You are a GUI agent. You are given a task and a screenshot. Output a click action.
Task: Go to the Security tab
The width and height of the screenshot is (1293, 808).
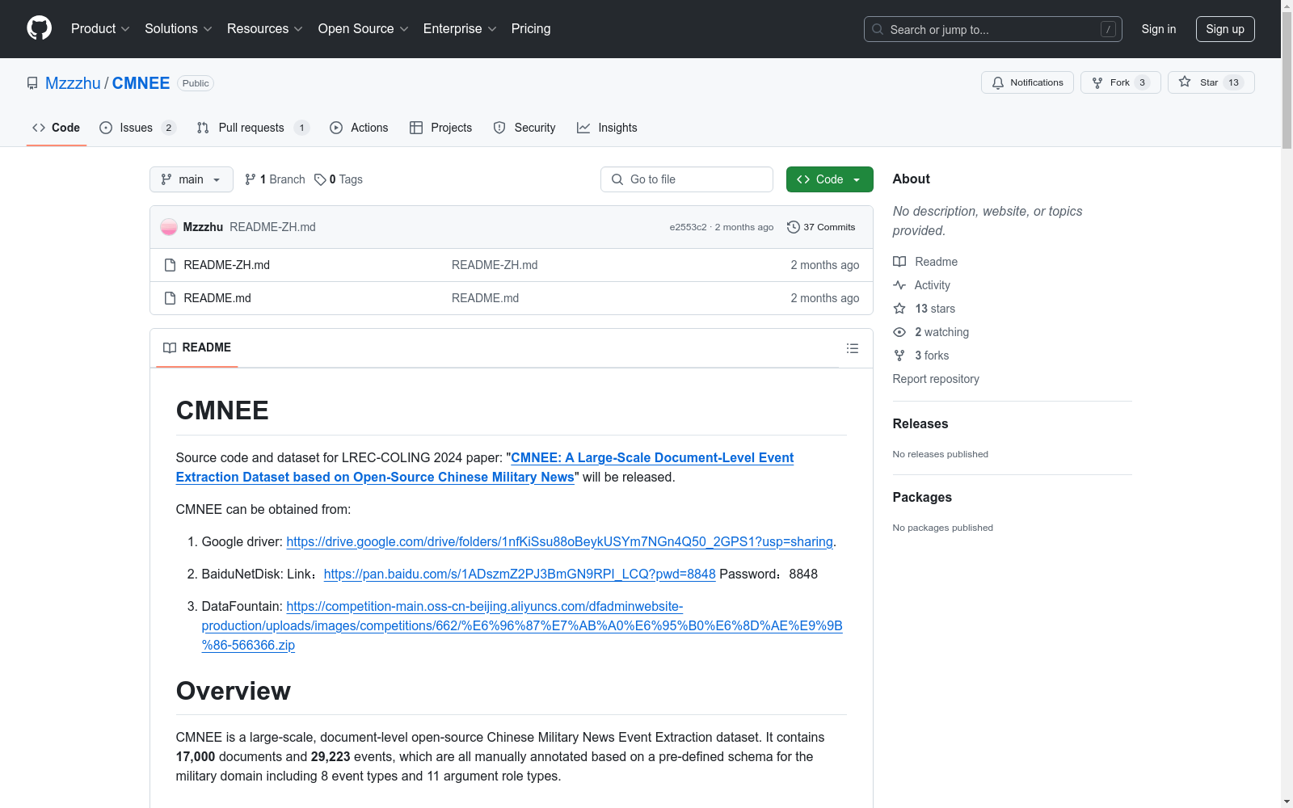[x=524, y=128]
